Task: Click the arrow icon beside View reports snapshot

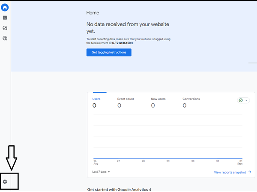Action: pyautogui.click(x=249, y=172)
